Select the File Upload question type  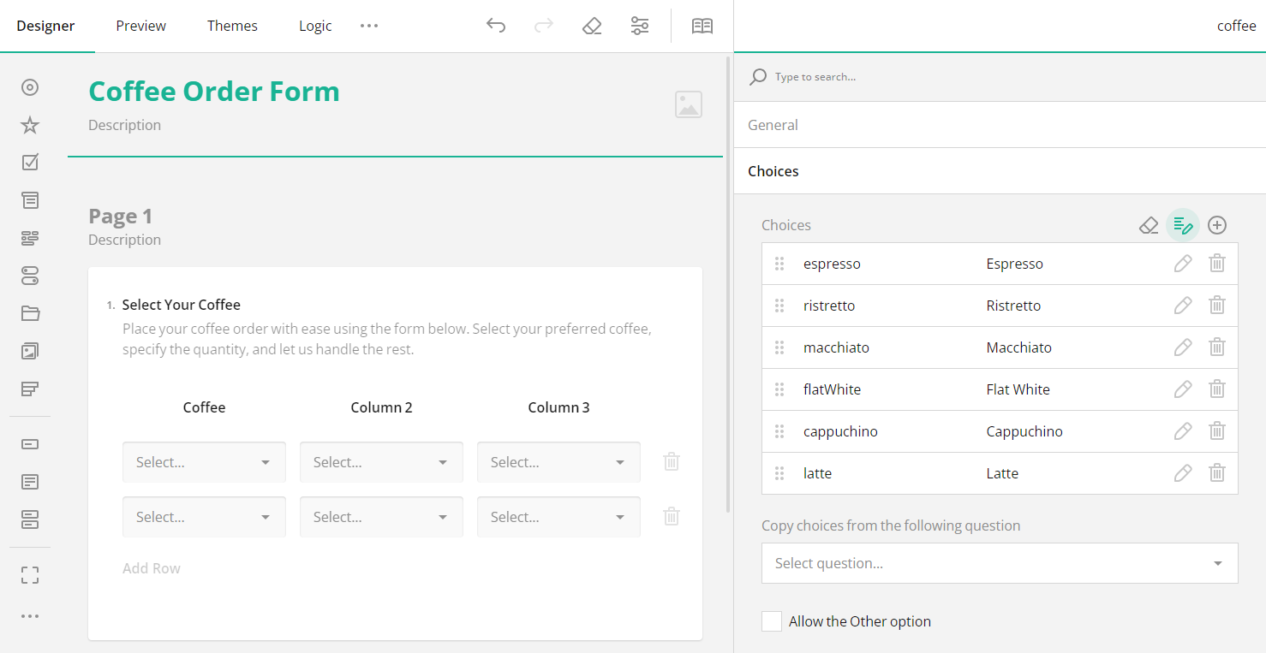coord(30,313)
